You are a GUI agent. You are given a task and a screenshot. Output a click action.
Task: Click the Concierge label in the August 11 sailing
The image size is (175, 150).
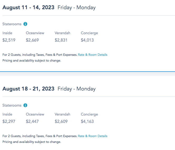coord(89,33)
